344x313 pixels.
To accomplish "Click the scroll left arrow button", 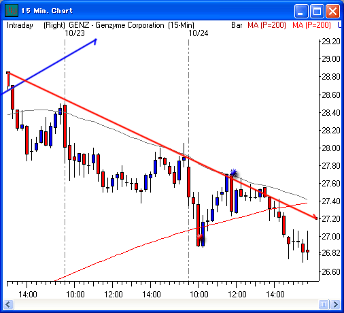I will [x=8, y=304].
